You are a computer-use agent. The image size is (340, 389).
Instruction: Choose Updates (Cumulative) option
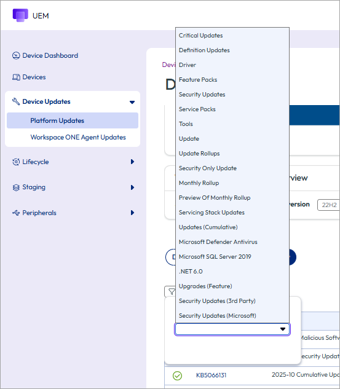(232, 227)
